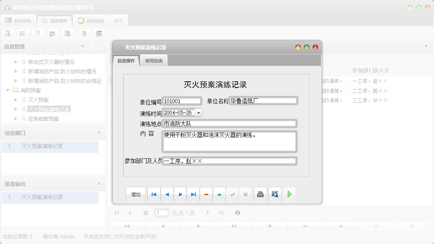The height and width of the screenshot is (244, 434).
Task: Advance to the next record arrow icon
Action: 180,194
